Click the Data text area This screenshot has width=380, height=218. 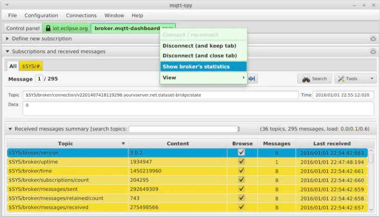[x=198, y=108]
